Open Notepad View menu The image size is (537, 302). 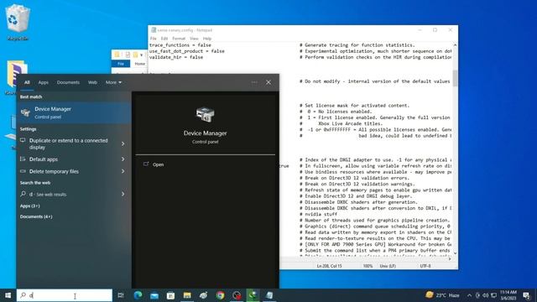click(194, 39)
